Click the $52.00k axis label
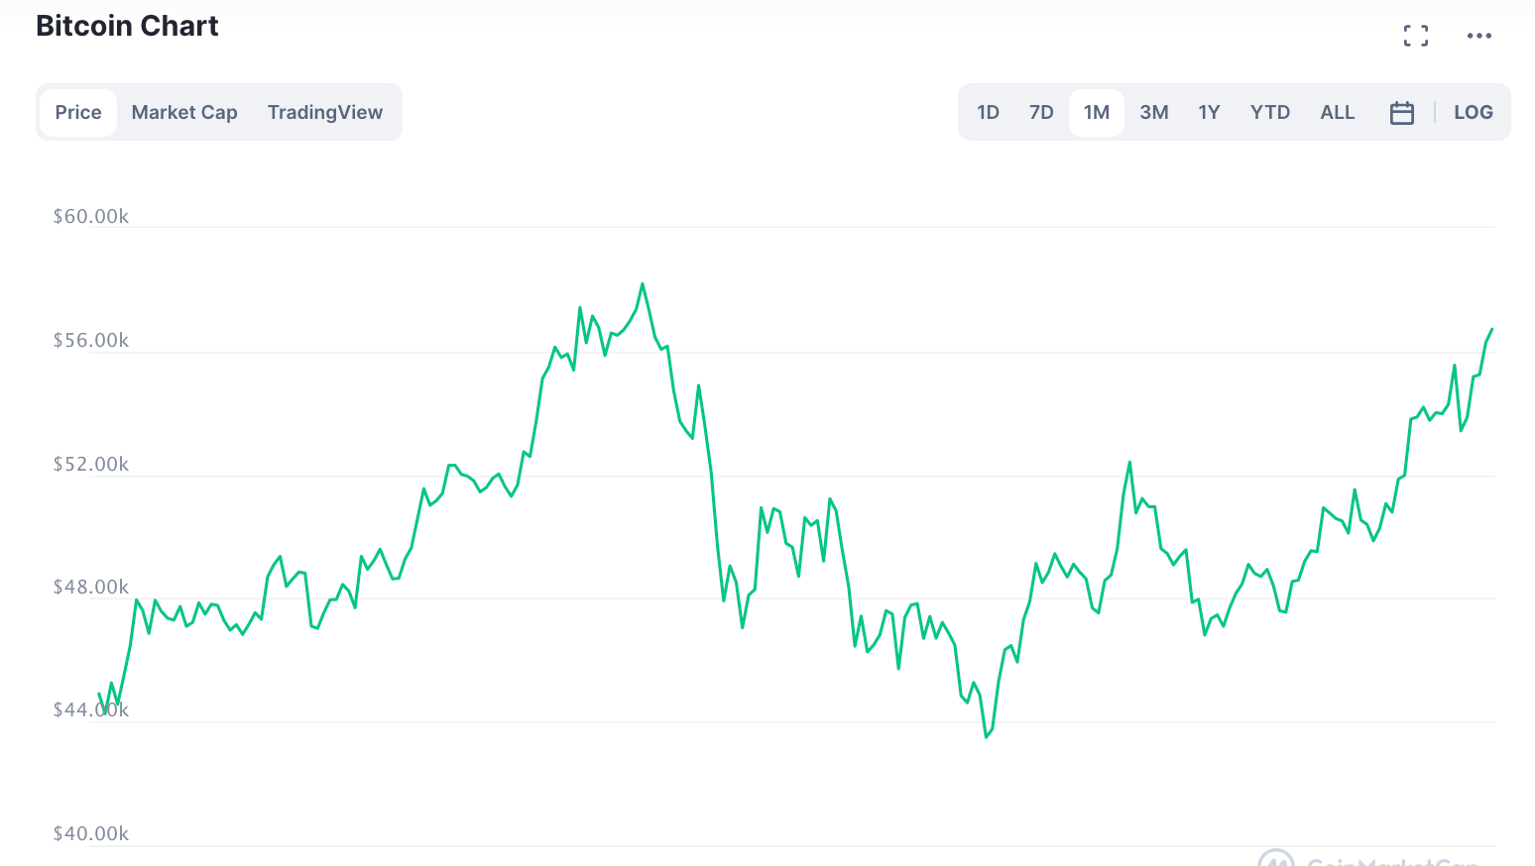The width and height of the screenshot is (1535, 866). (91, 465)
